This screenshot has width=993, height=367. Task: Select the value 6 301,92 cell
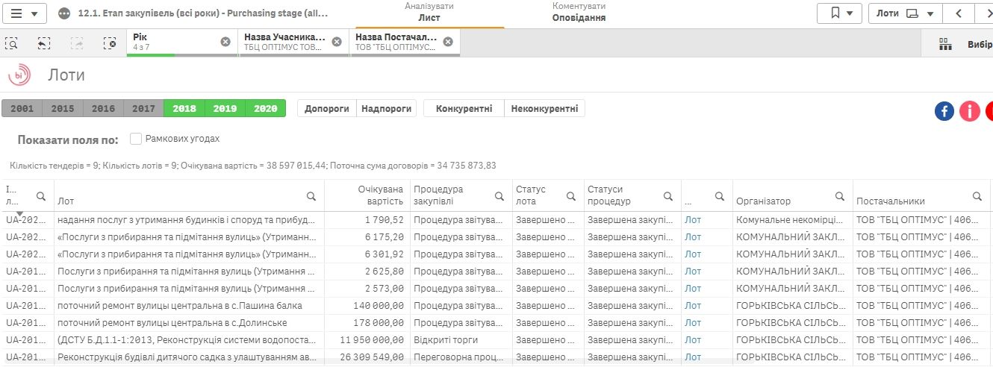click(367, 254)
